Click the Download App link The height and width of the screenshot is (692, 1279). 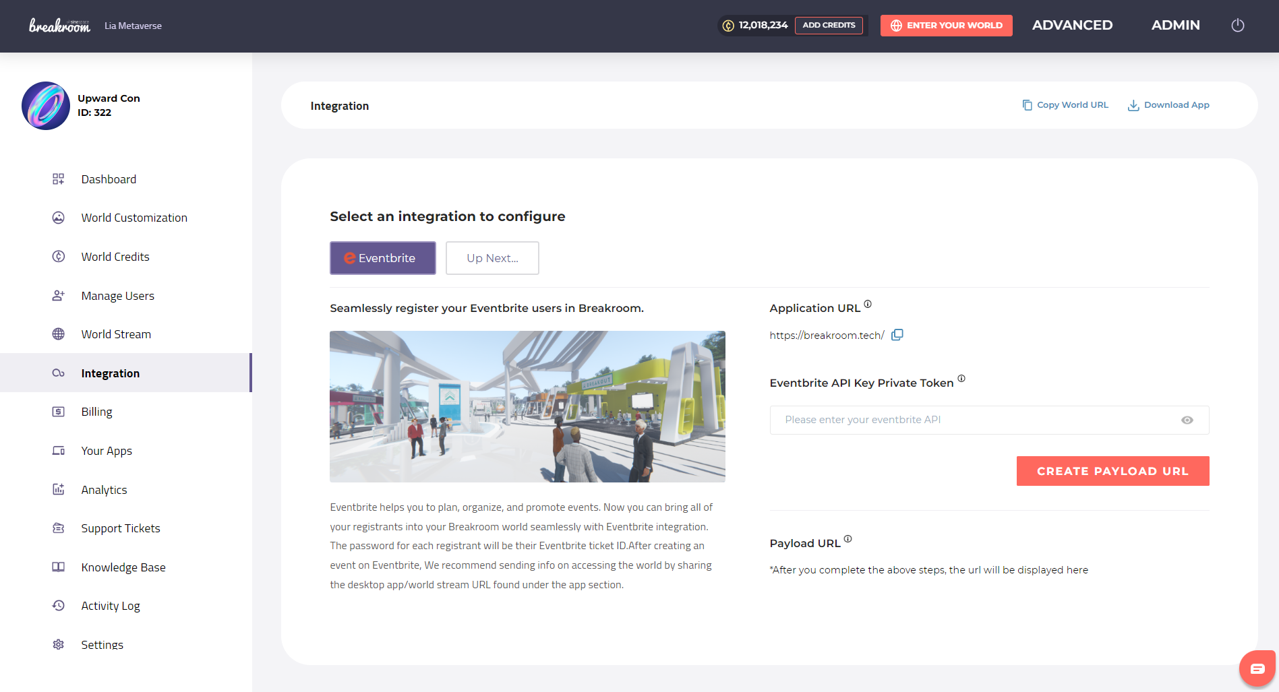[x=1168, y=105]
